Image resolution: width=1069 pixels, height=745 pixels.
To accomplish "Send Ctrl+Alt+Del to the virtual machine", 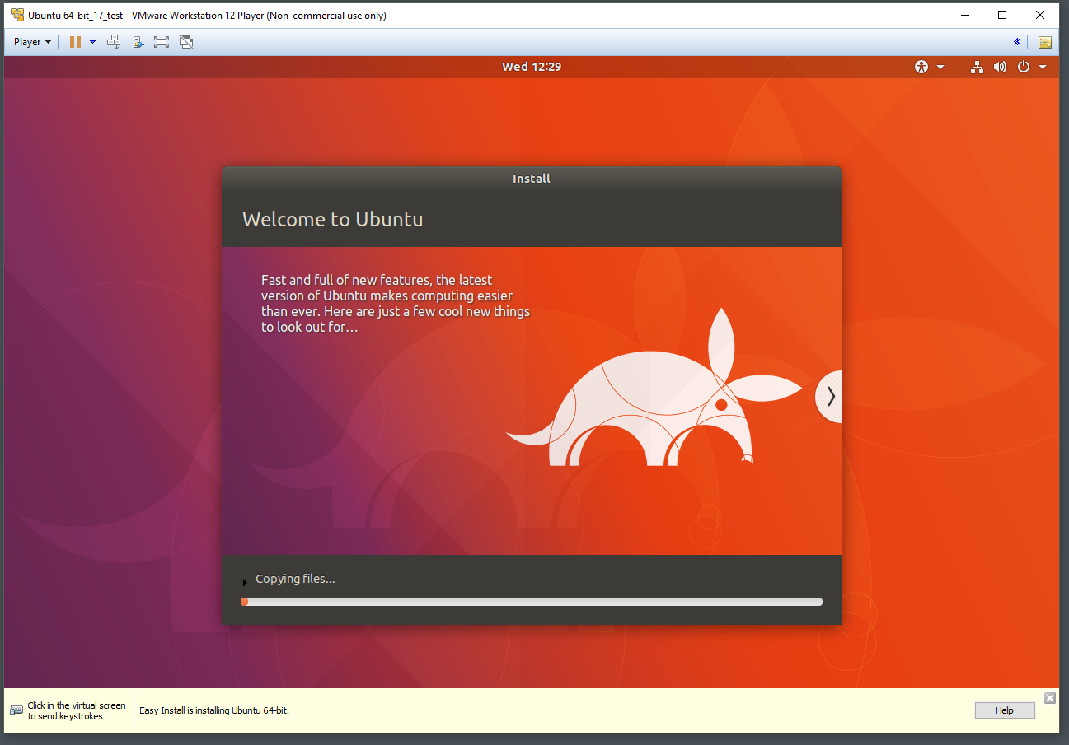I will point(115,42).
